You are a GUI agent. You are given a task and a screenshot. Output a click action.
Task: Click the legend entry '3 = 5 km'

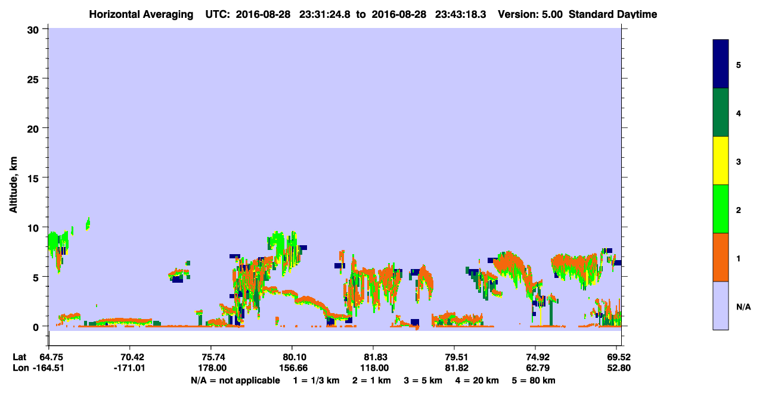[x=423, y=380]
